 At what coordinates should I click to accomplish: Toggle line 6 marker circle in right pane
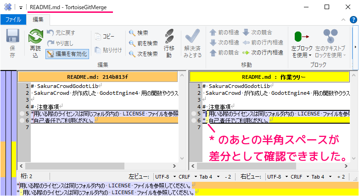193,120
